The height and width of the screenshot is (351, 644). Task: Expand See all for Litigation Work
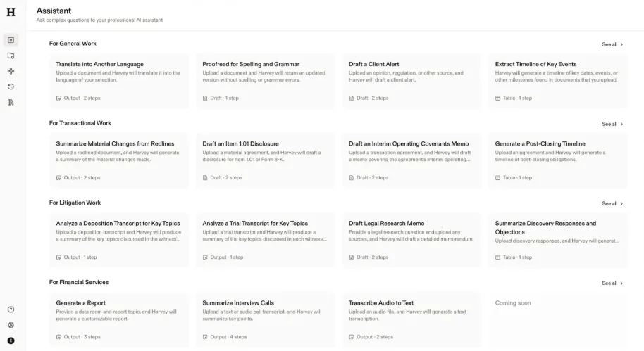tap(612, 203)
